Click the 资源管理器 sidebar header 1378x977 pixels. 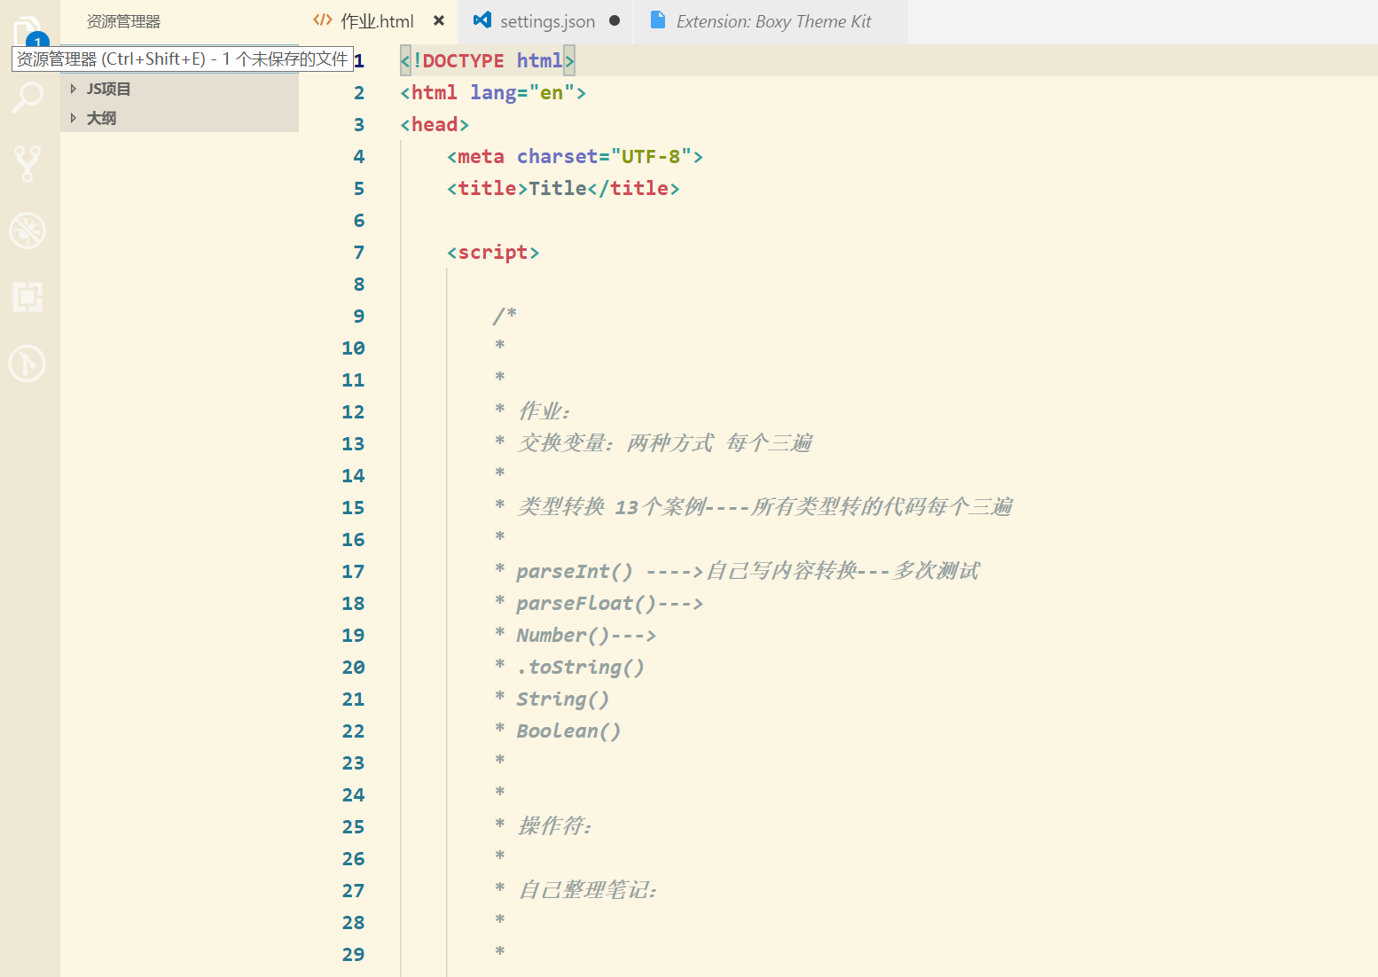tap(123, 20)
